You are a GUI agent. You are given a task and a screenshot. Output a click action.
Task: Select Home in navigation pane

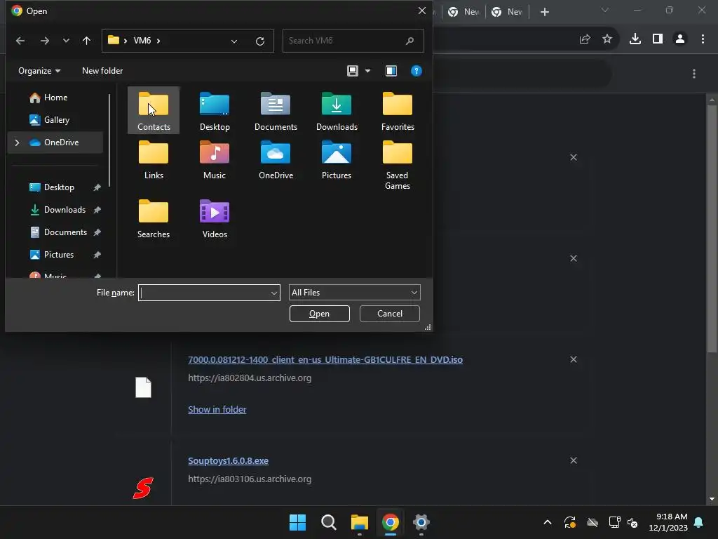[x=55, y=97]
